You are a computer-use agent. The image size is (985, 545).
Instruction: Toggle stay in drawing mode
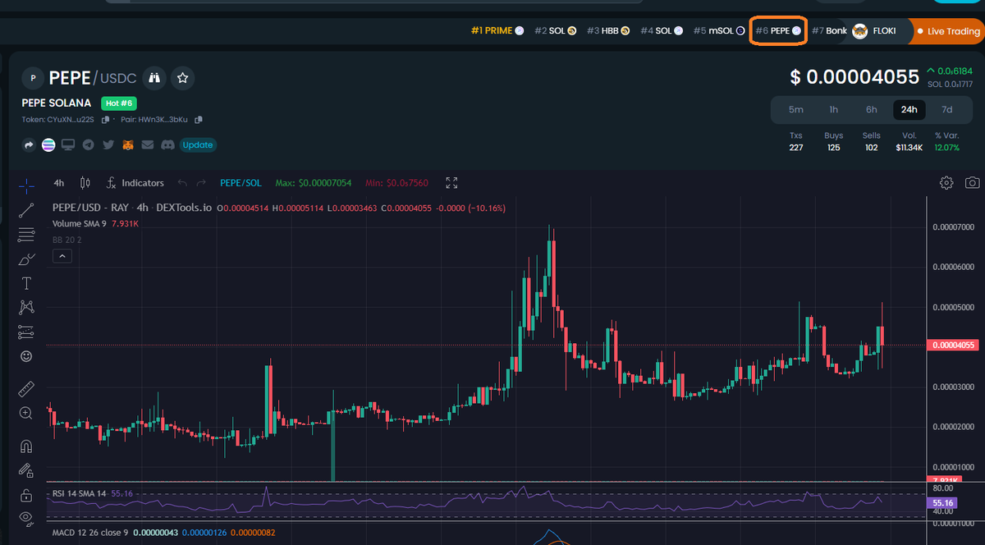tap(26, 471)
